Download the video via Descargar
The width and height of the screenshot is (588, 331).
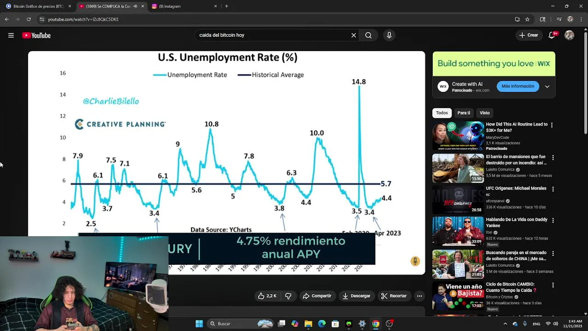pyautogui.click(x=356, y=296)
